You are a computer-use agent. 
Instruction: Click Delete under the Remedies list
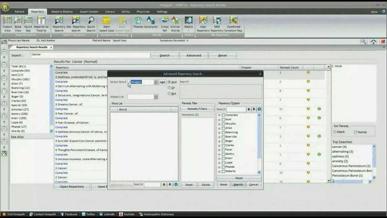(206, 185)
